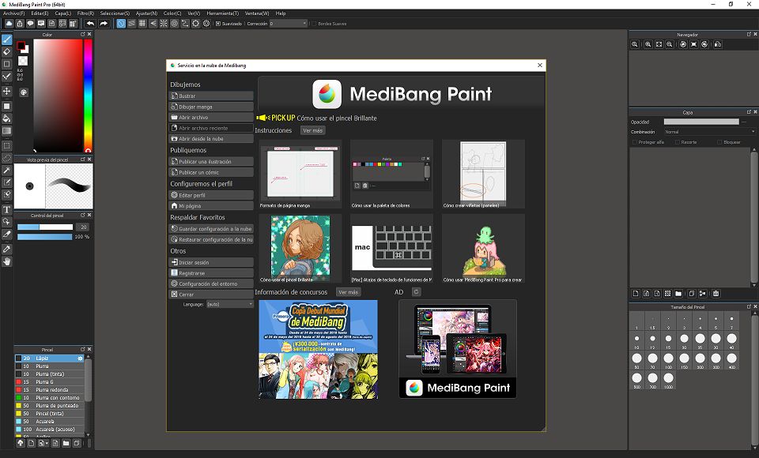
Task: Open the Filtro menu
Action: point(85,13)
